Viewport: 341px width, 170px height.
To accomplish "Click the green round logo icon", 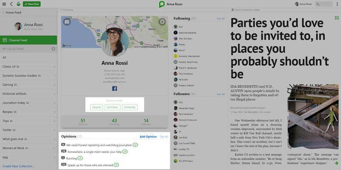I will (x=18, y=4).
